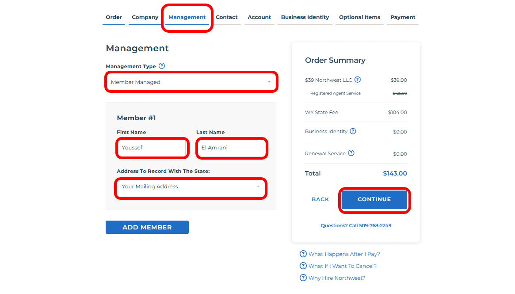515x294 pixels.
Task: Open the Contact tab
Action: point(227,17)
